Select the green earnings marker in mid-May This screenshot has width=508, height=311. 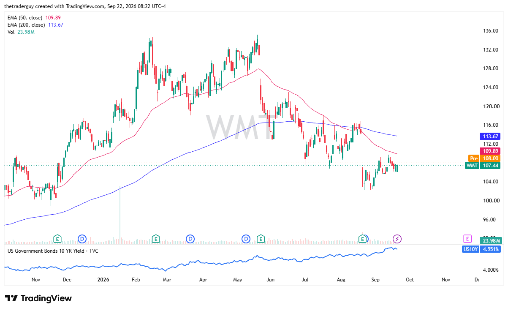tap(261, 239)
